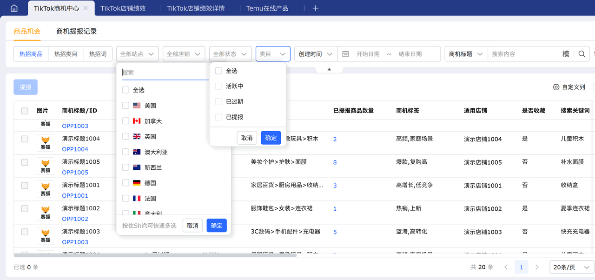595x280 pixels.
Task: Check the 美国 site checkbox
Action: 126,106
